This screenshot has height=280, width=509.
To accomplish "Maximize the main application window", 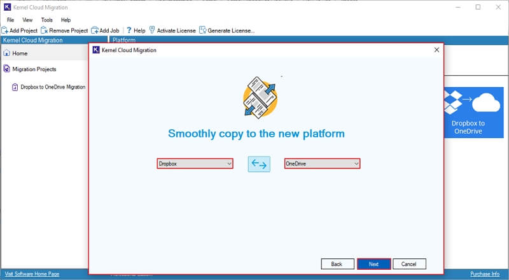I will pos(478,7).
